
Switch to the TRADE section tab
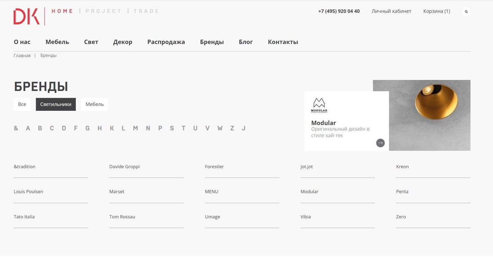tap(146, 11)
